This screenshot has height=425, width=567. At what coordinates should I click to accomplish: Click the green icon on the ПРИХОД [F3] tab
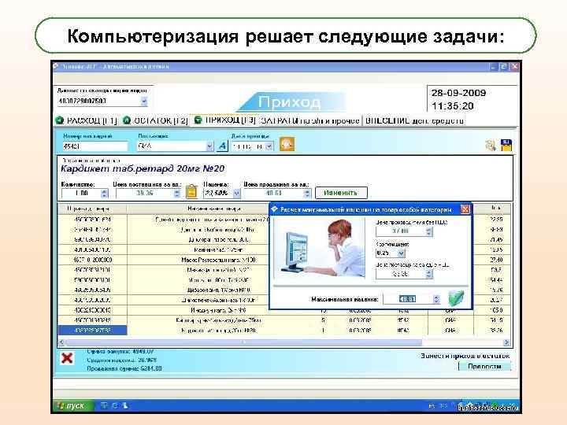198,120
